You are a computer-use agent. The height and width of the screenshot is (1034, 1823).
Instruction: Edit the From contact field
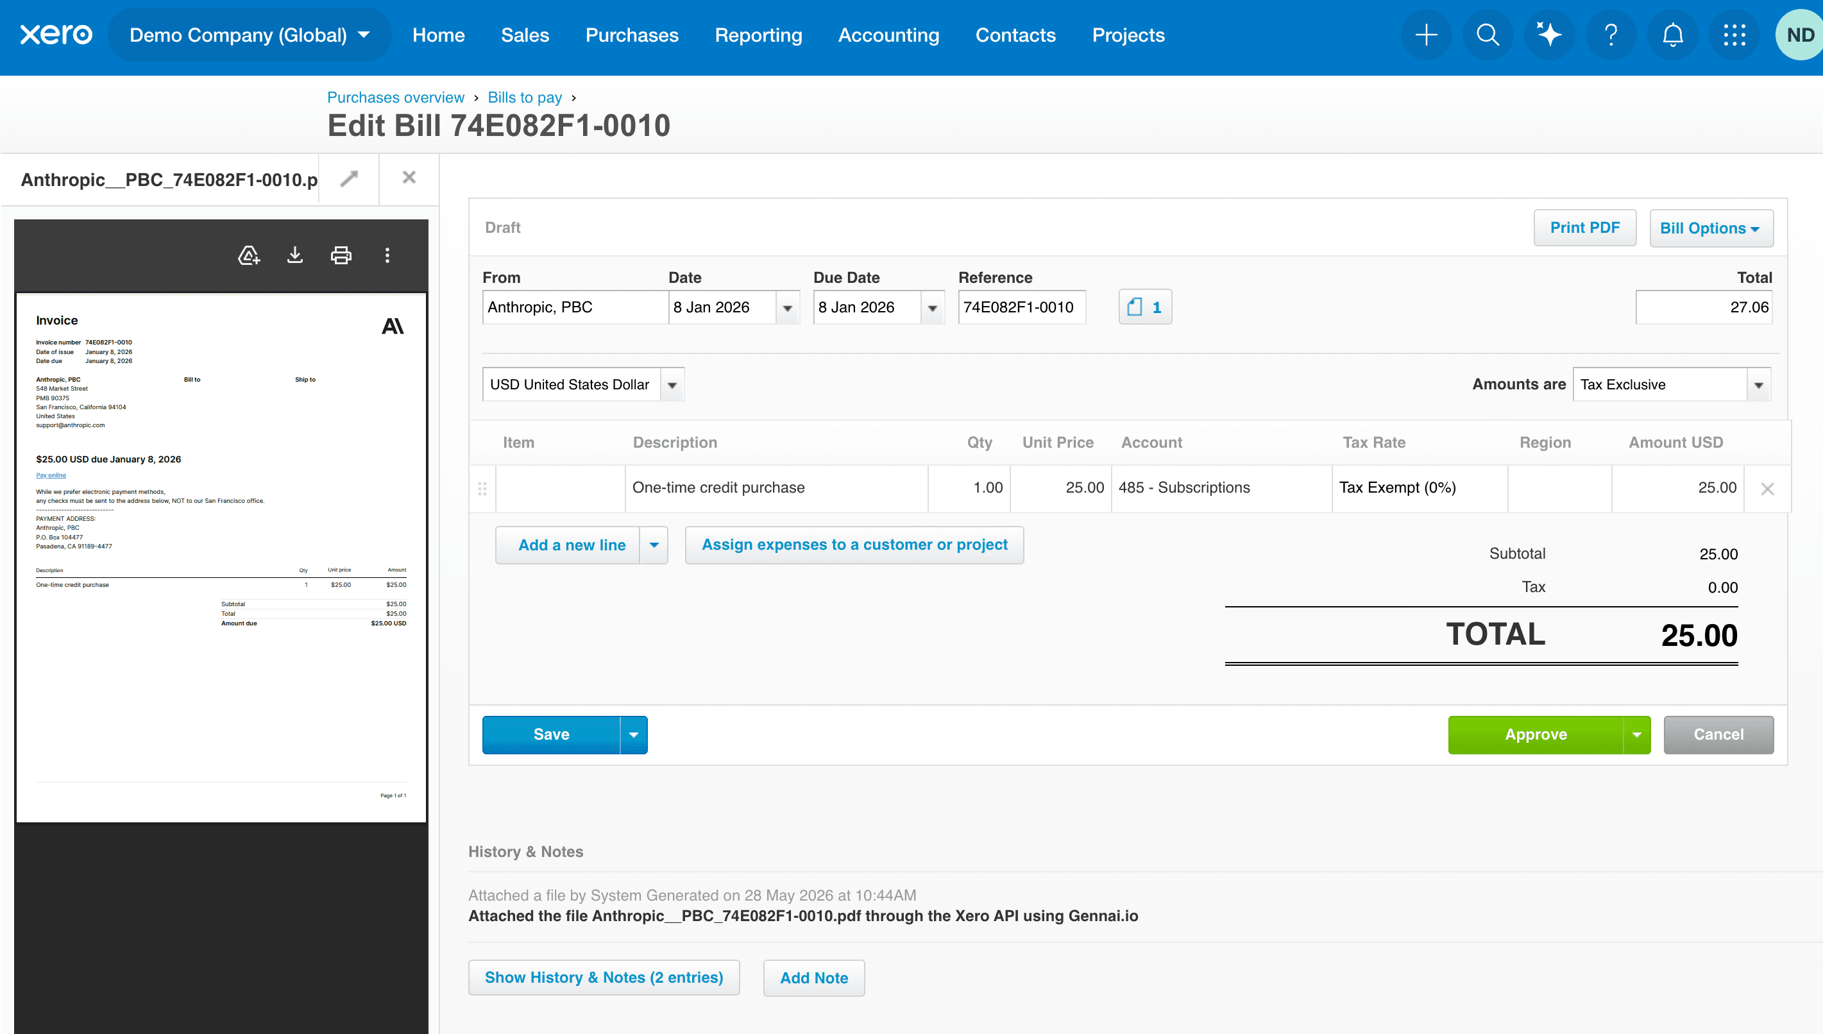point(575,307)
